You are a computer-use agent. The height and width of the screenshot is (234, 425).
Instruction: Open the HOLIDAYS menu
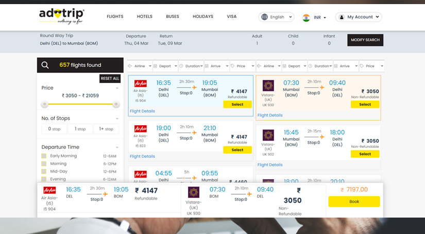coord(203,16)
